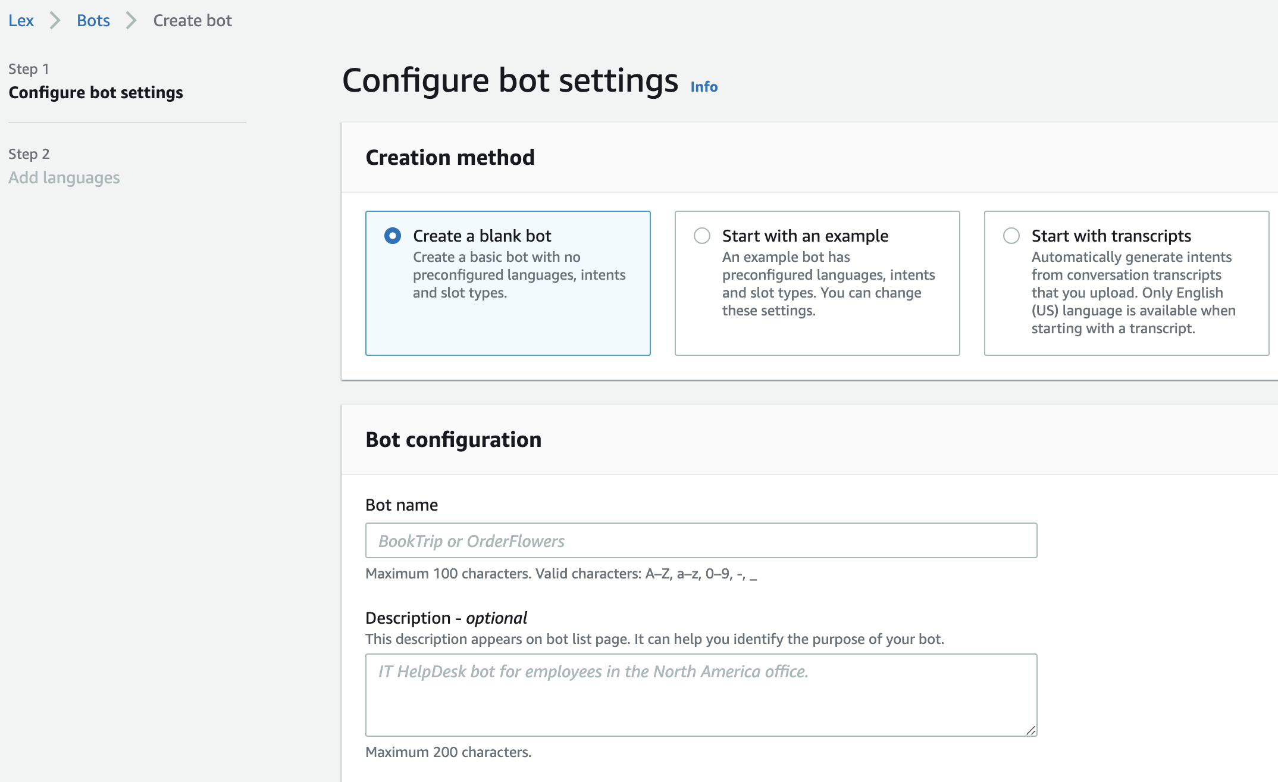This screenshot has height=782, width=1278.
Task: Click the Create a blank bot card description
Action: tap(519, 275)
